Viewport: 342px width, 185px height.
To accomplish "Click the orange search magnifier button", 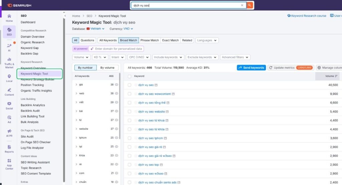I will (249, 5).
